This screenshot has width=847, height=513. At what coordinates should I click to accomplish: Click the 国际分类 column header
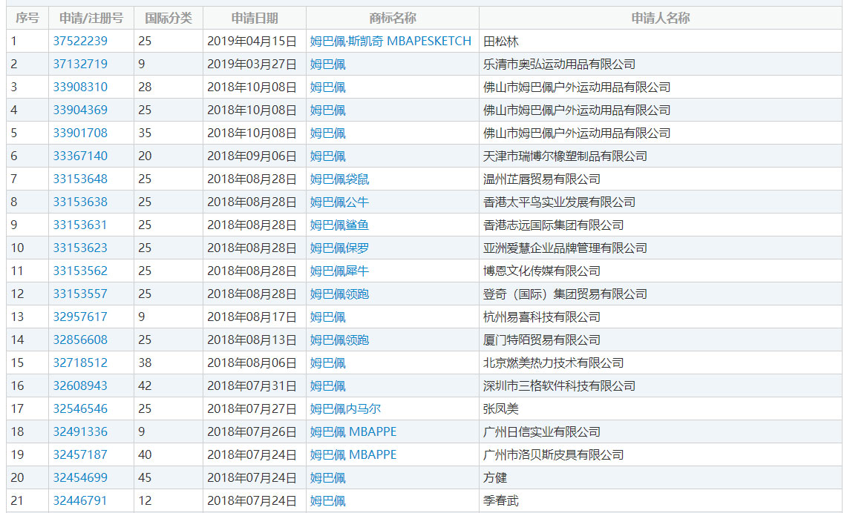pyautogui.click(x=169, y=19)
